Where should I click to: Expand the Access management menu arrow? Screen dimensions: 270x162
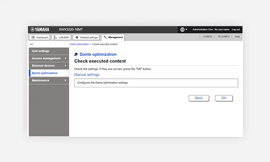(x=65, y=58)
